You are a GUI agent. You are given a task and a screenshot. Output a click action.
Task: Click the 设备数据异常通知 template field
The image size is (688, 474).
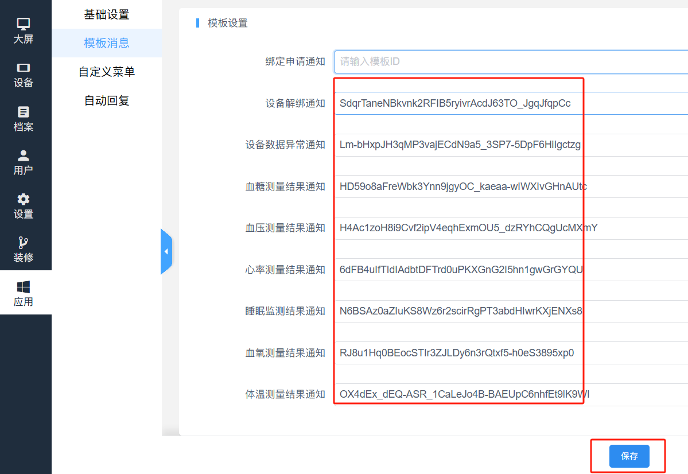[x=511, y=145]
